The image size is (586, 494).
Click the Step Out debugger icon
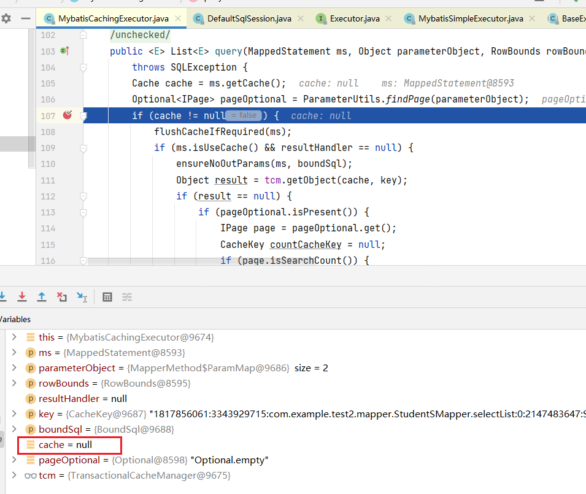point(42,297)
